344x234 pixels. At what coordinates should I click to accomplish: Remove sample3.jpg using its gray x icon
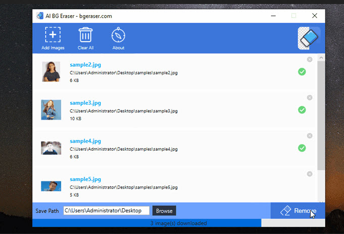pyautogui.click(x=310, y=98)
